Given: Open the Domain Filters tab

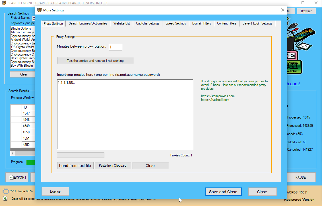Looking at the screenshot, I should pyautogui.click(x=201, y=24).
